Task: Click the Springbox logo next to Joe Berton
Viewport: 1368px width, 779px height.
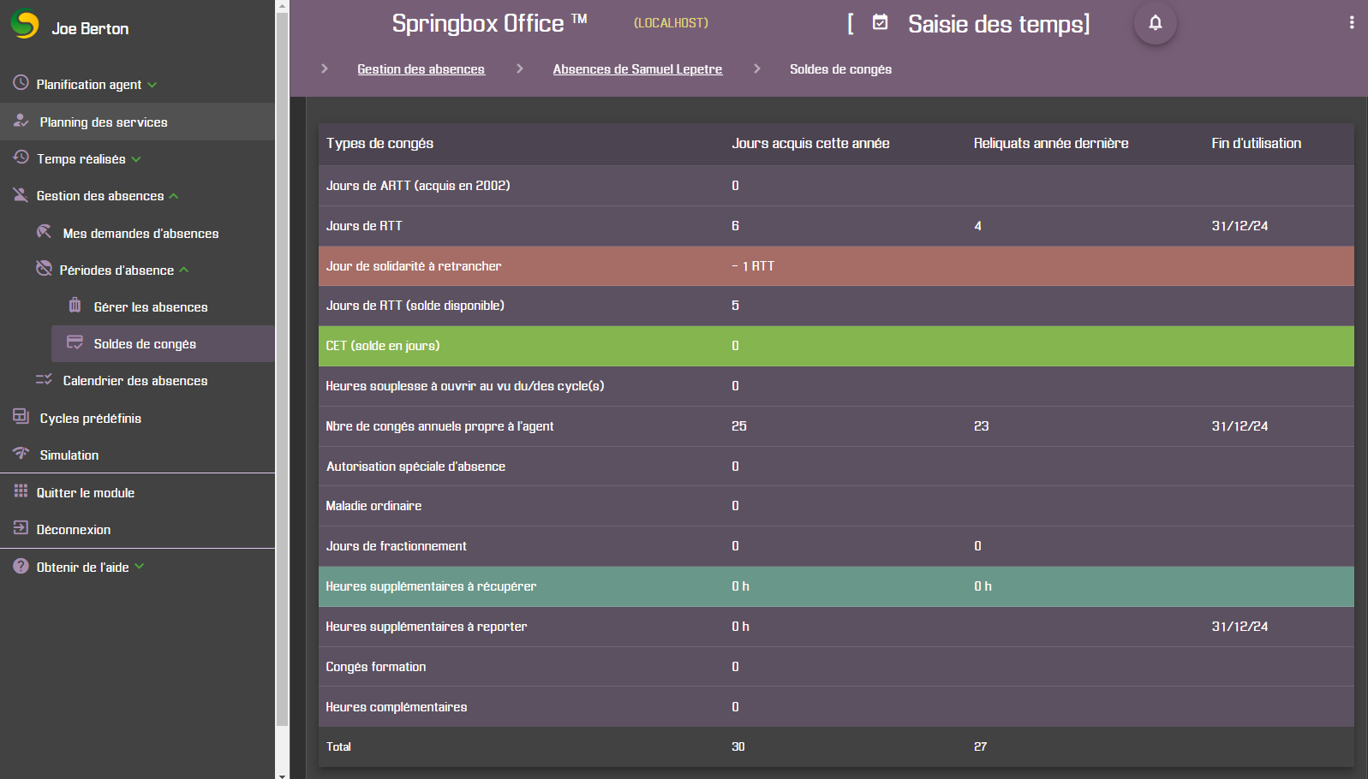Action: tap(25, 25)
